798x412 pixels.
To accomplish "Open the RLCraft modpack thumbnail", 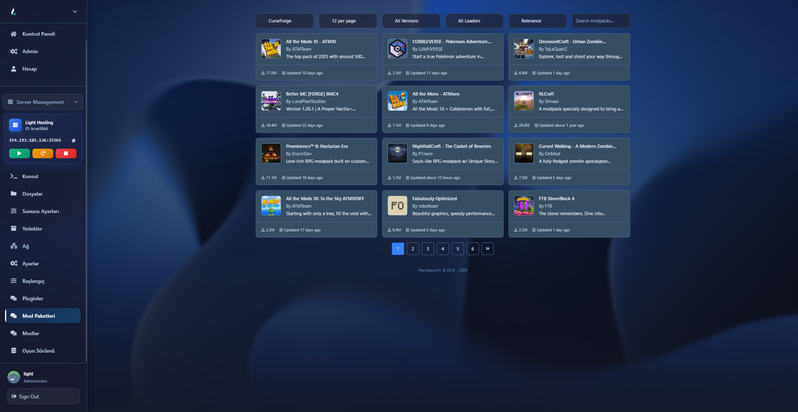I will pos(524,101).
